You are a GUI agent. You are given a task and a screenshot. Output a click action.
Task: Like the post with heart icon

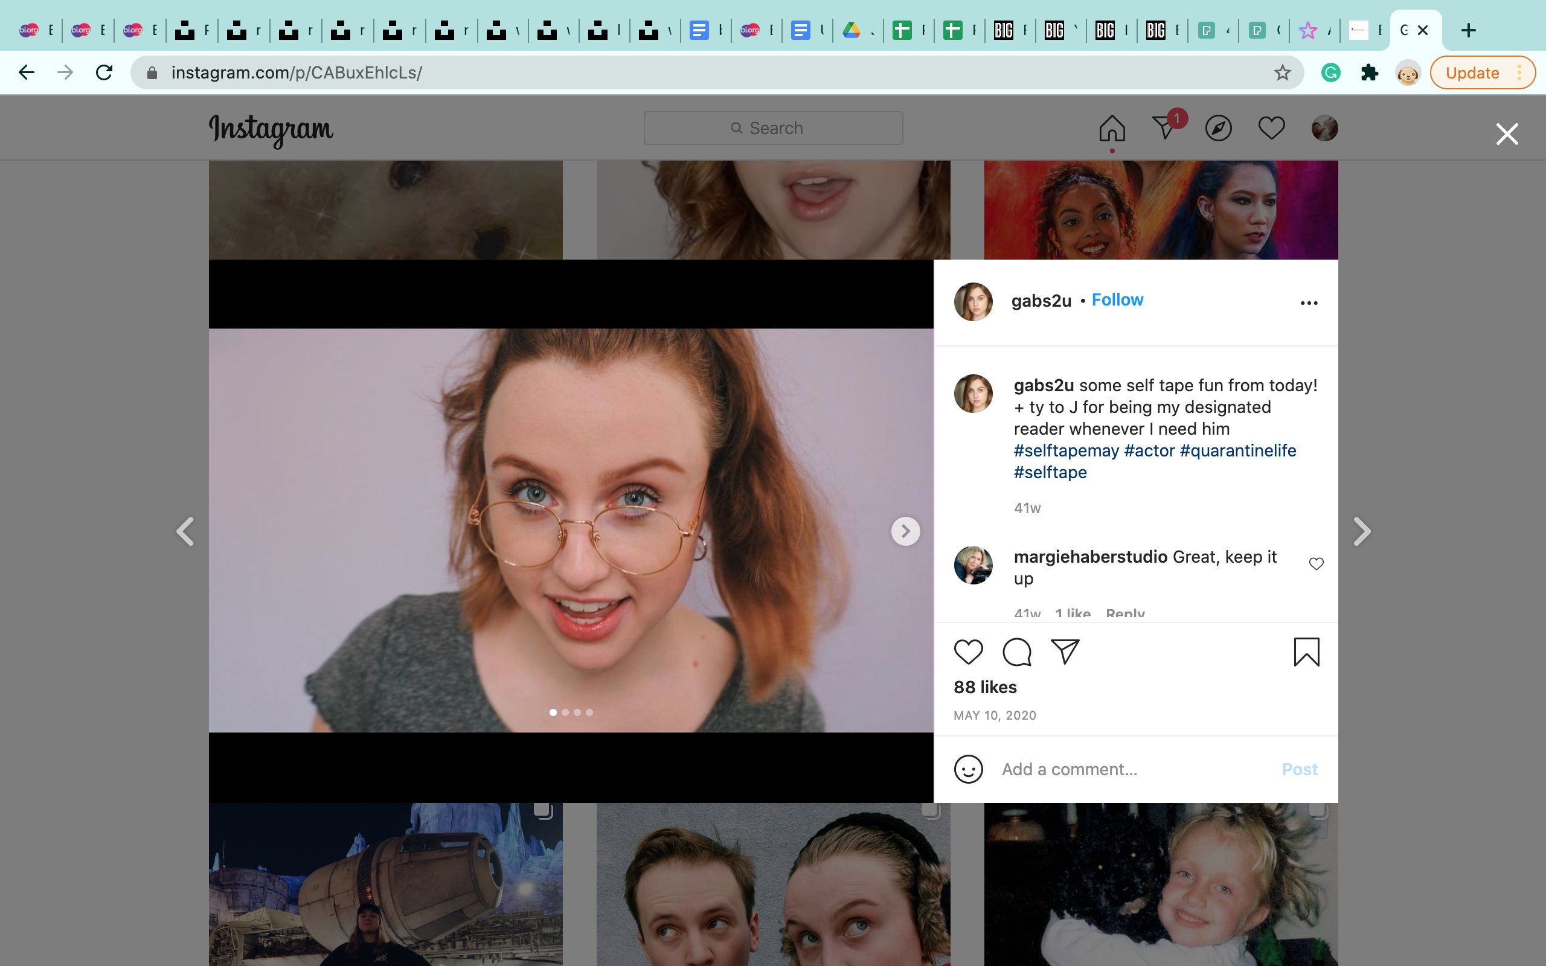pos(968,652)
